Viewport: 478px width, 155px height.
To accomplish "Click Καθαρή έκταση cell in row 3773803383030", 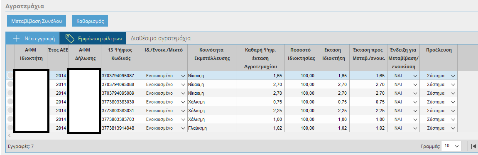I will pyautogui.click(x=260, y=102).
